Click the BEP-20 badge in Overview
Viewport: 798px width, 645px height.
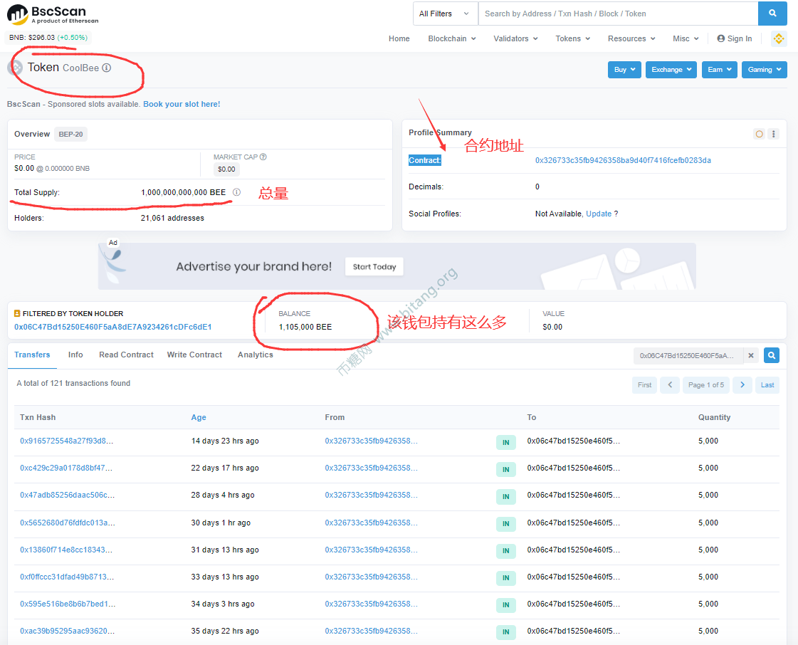coord(70,135)
